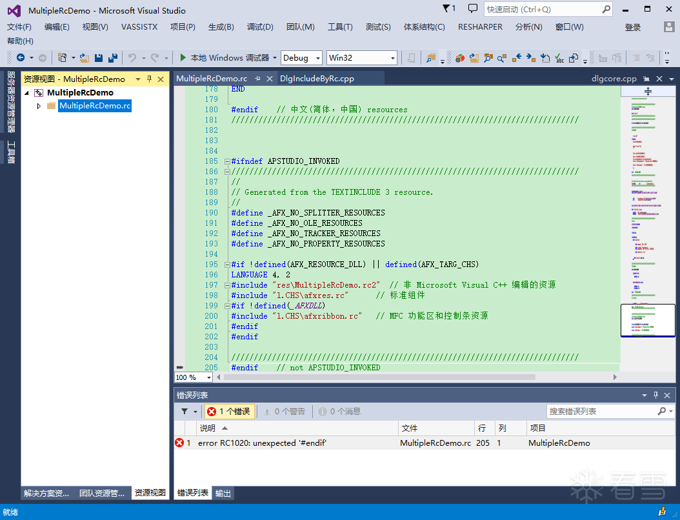Switch to the DlgIncludeByRc.cpp tab
This screenshot has height=520, width=680.
coord(317,79)
